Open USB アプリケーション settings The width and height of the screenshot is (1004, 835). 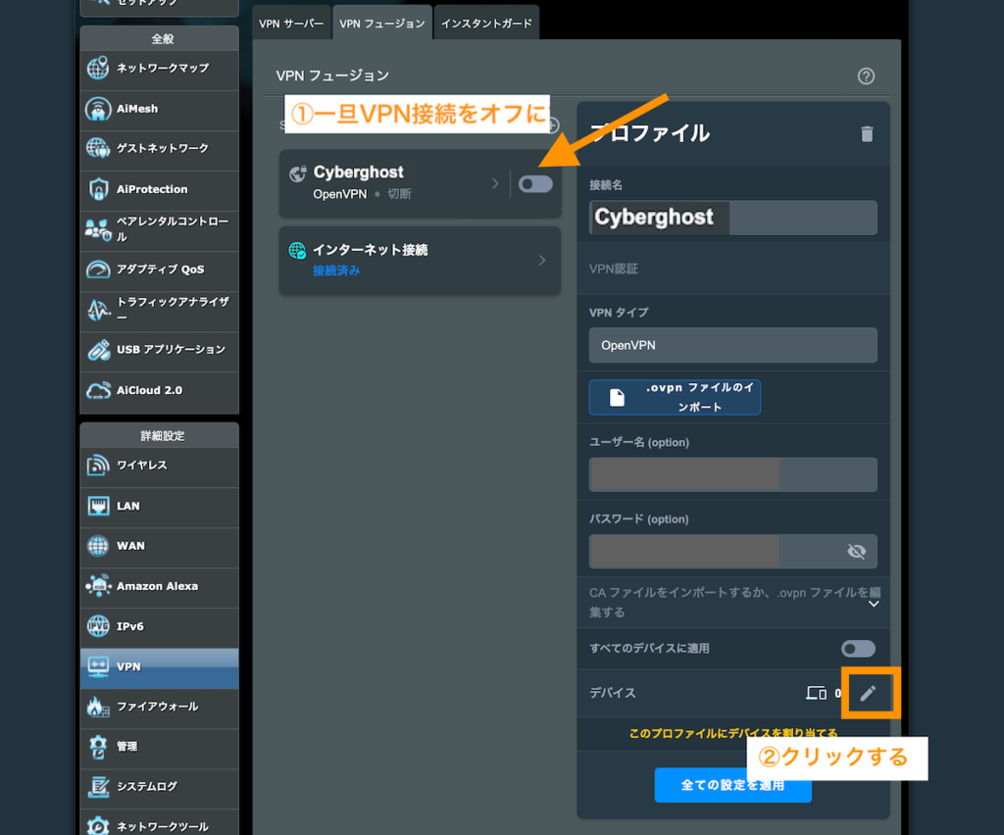(x=158, y=350)
